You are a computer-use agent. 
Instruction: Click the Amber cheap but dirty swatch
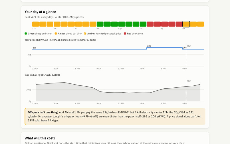tap(56, 33)
